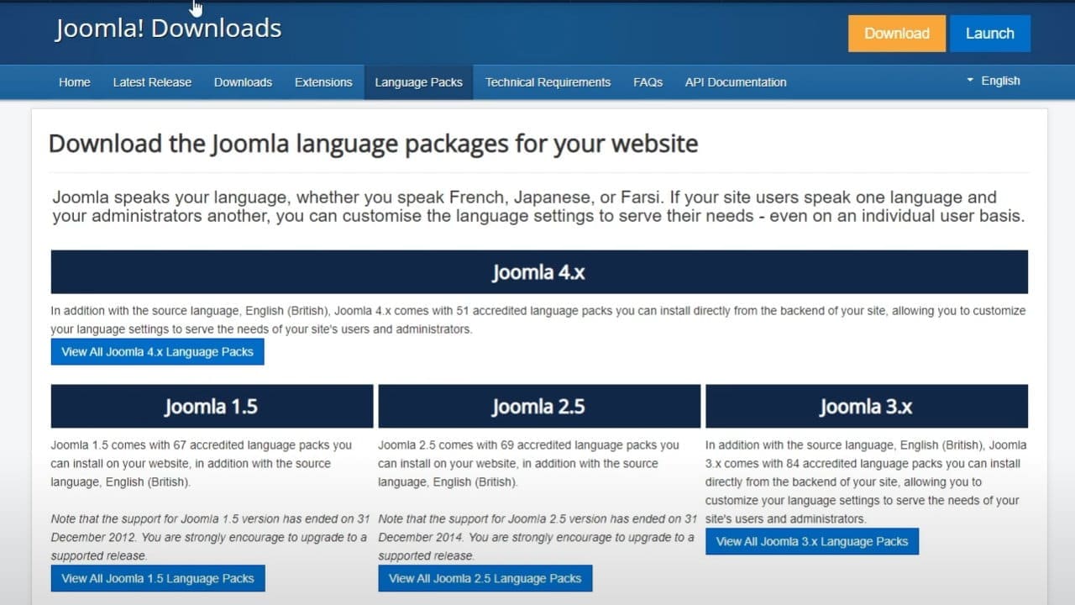Screen dimensions: 1075x605
Task: View All Joomla 4.x Language Packs
Action: [158, 352]
